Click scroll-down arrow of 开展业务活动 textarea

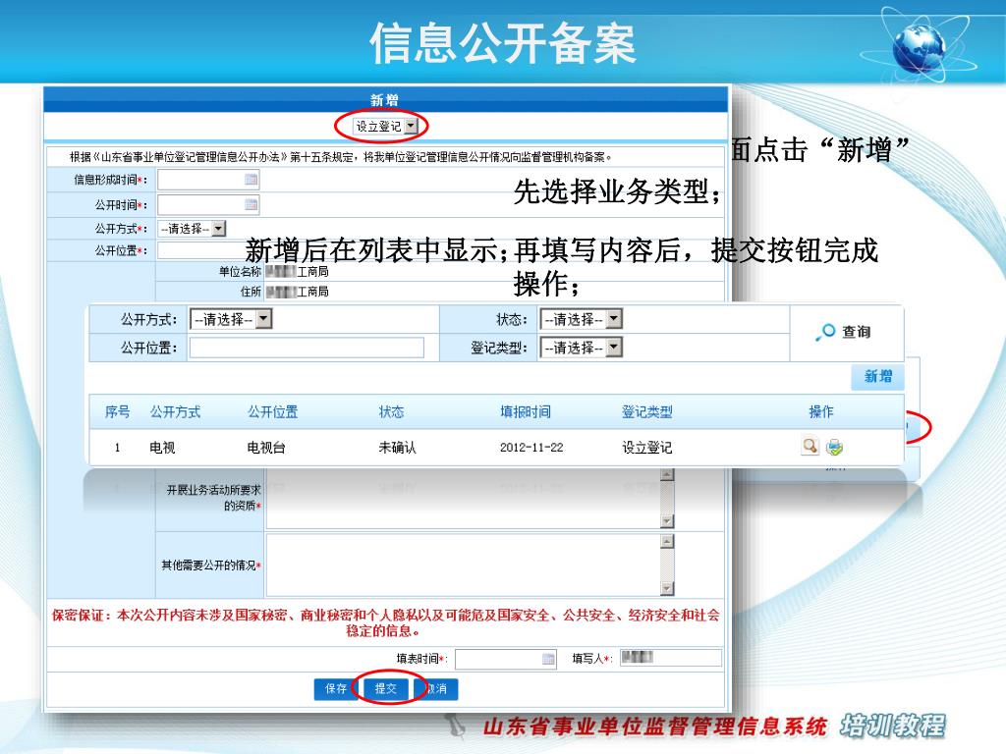click(x=667, y=521)
